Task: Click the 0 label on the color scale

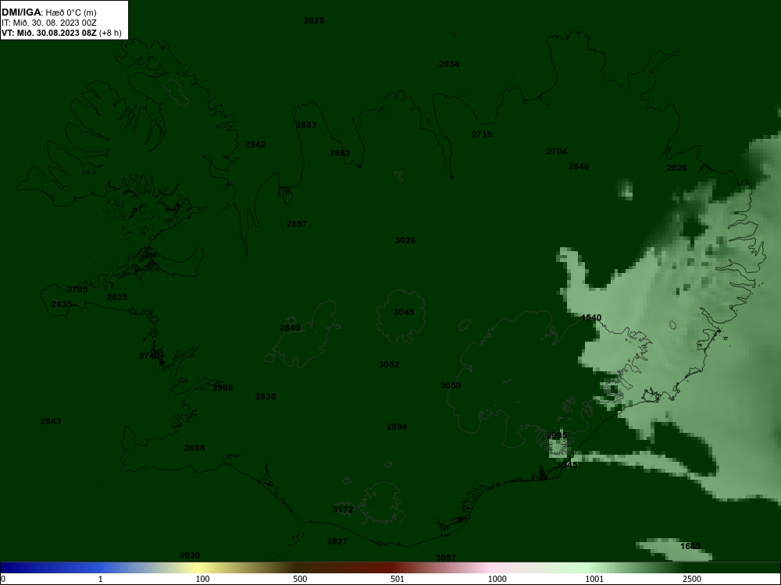Action: coord(2,579)
